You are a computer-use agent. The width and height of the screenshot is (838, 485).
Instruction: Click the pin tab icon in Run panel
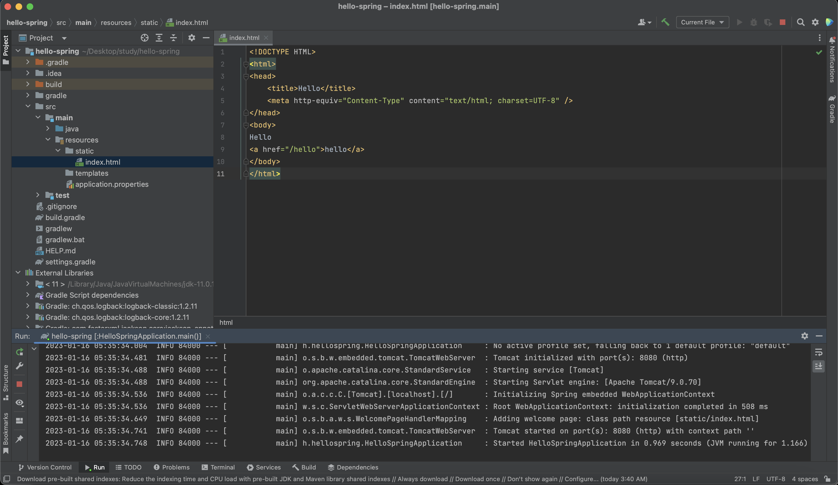coord(20,439)
